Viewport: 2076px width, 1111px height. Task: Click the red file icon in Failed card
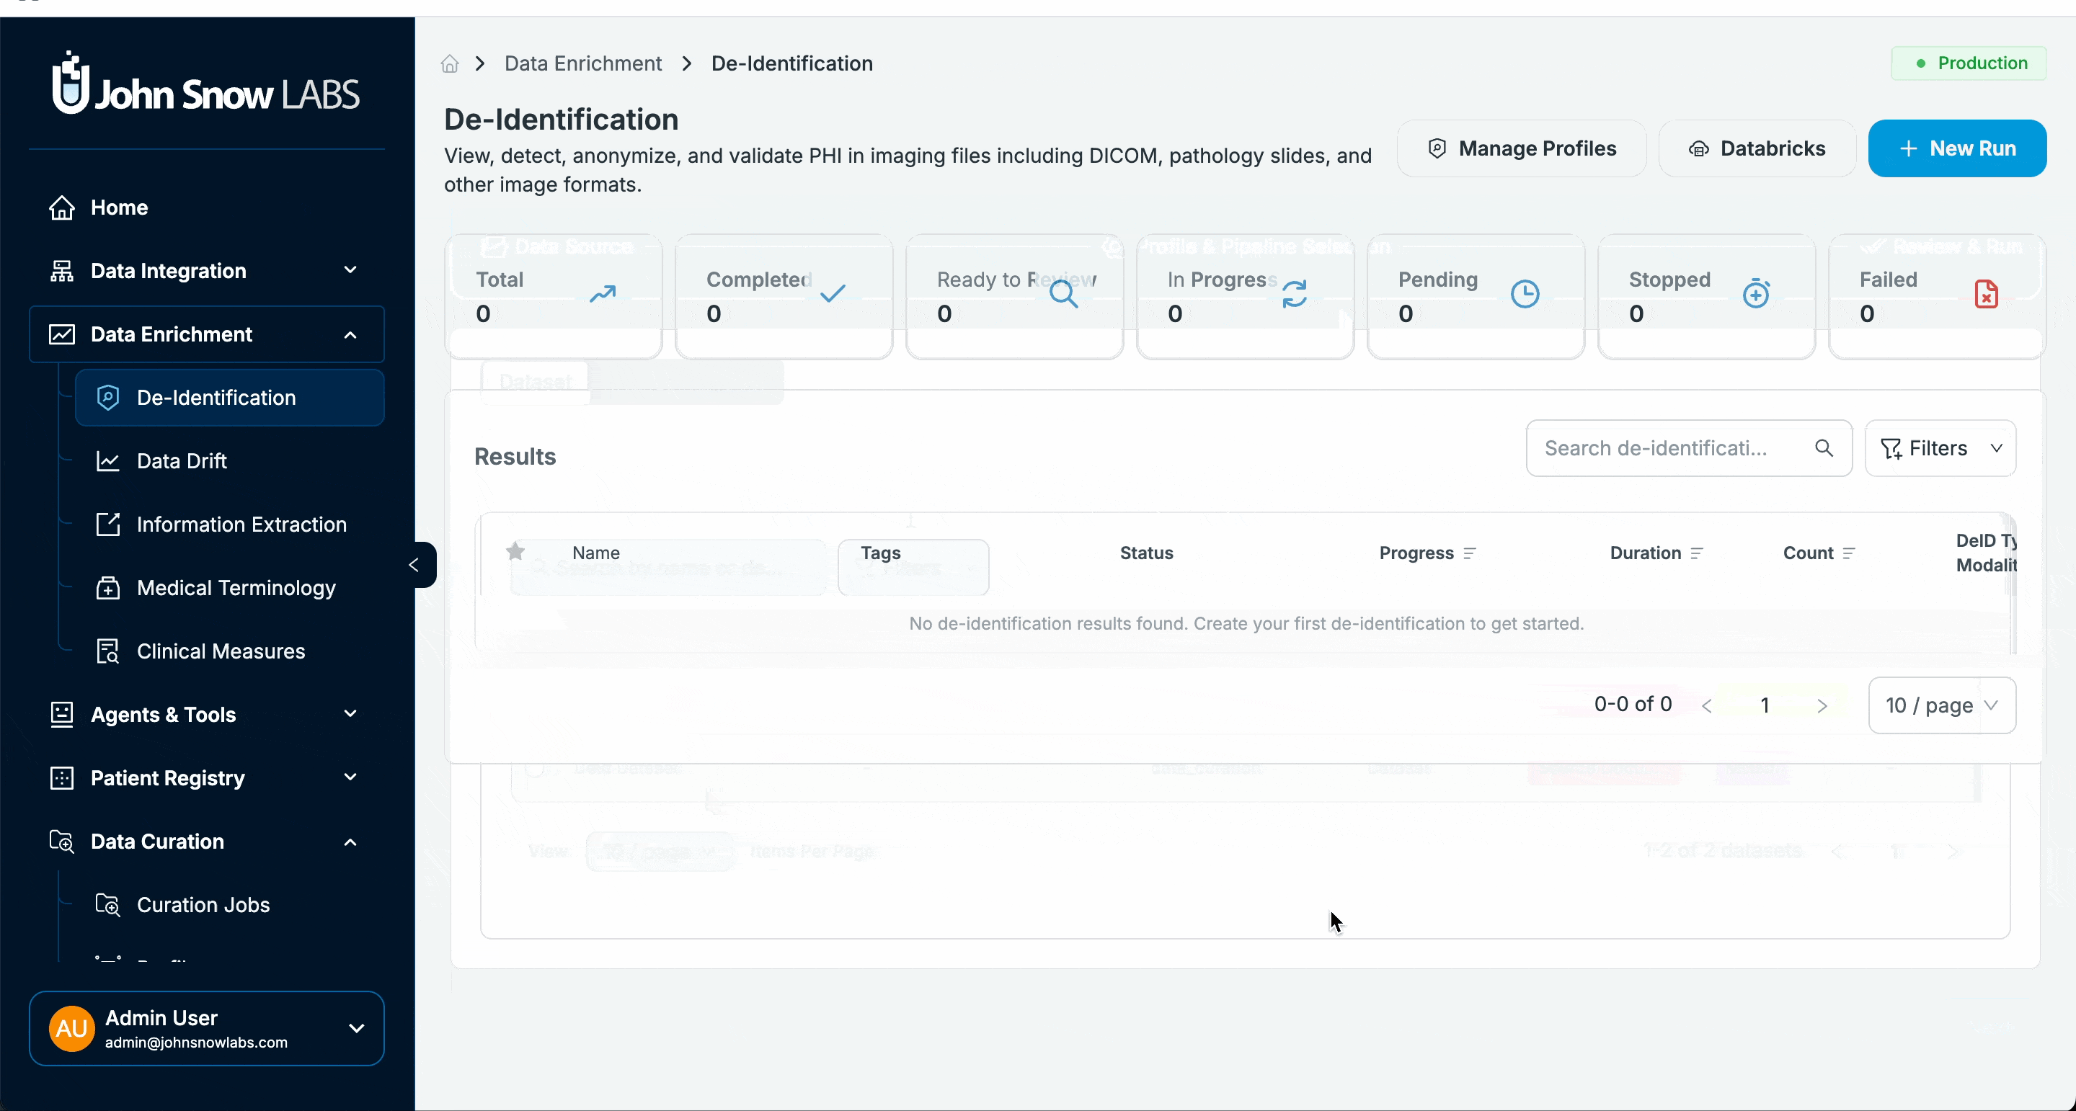tap(1987, 294)
